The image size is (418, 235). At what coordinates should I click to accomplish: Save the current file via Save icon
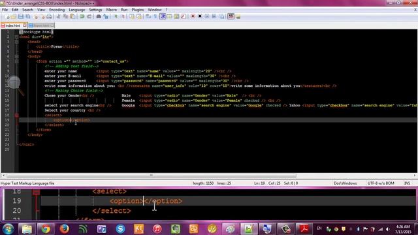pos(21,16)
